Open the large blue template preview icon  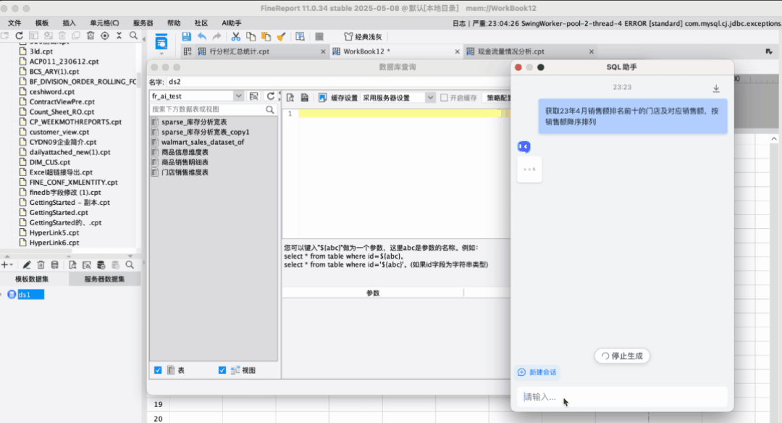click(161, 41)
